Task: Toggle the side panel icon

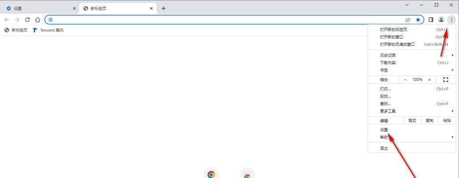Action: pyautogui.click(x=431, y=20)
